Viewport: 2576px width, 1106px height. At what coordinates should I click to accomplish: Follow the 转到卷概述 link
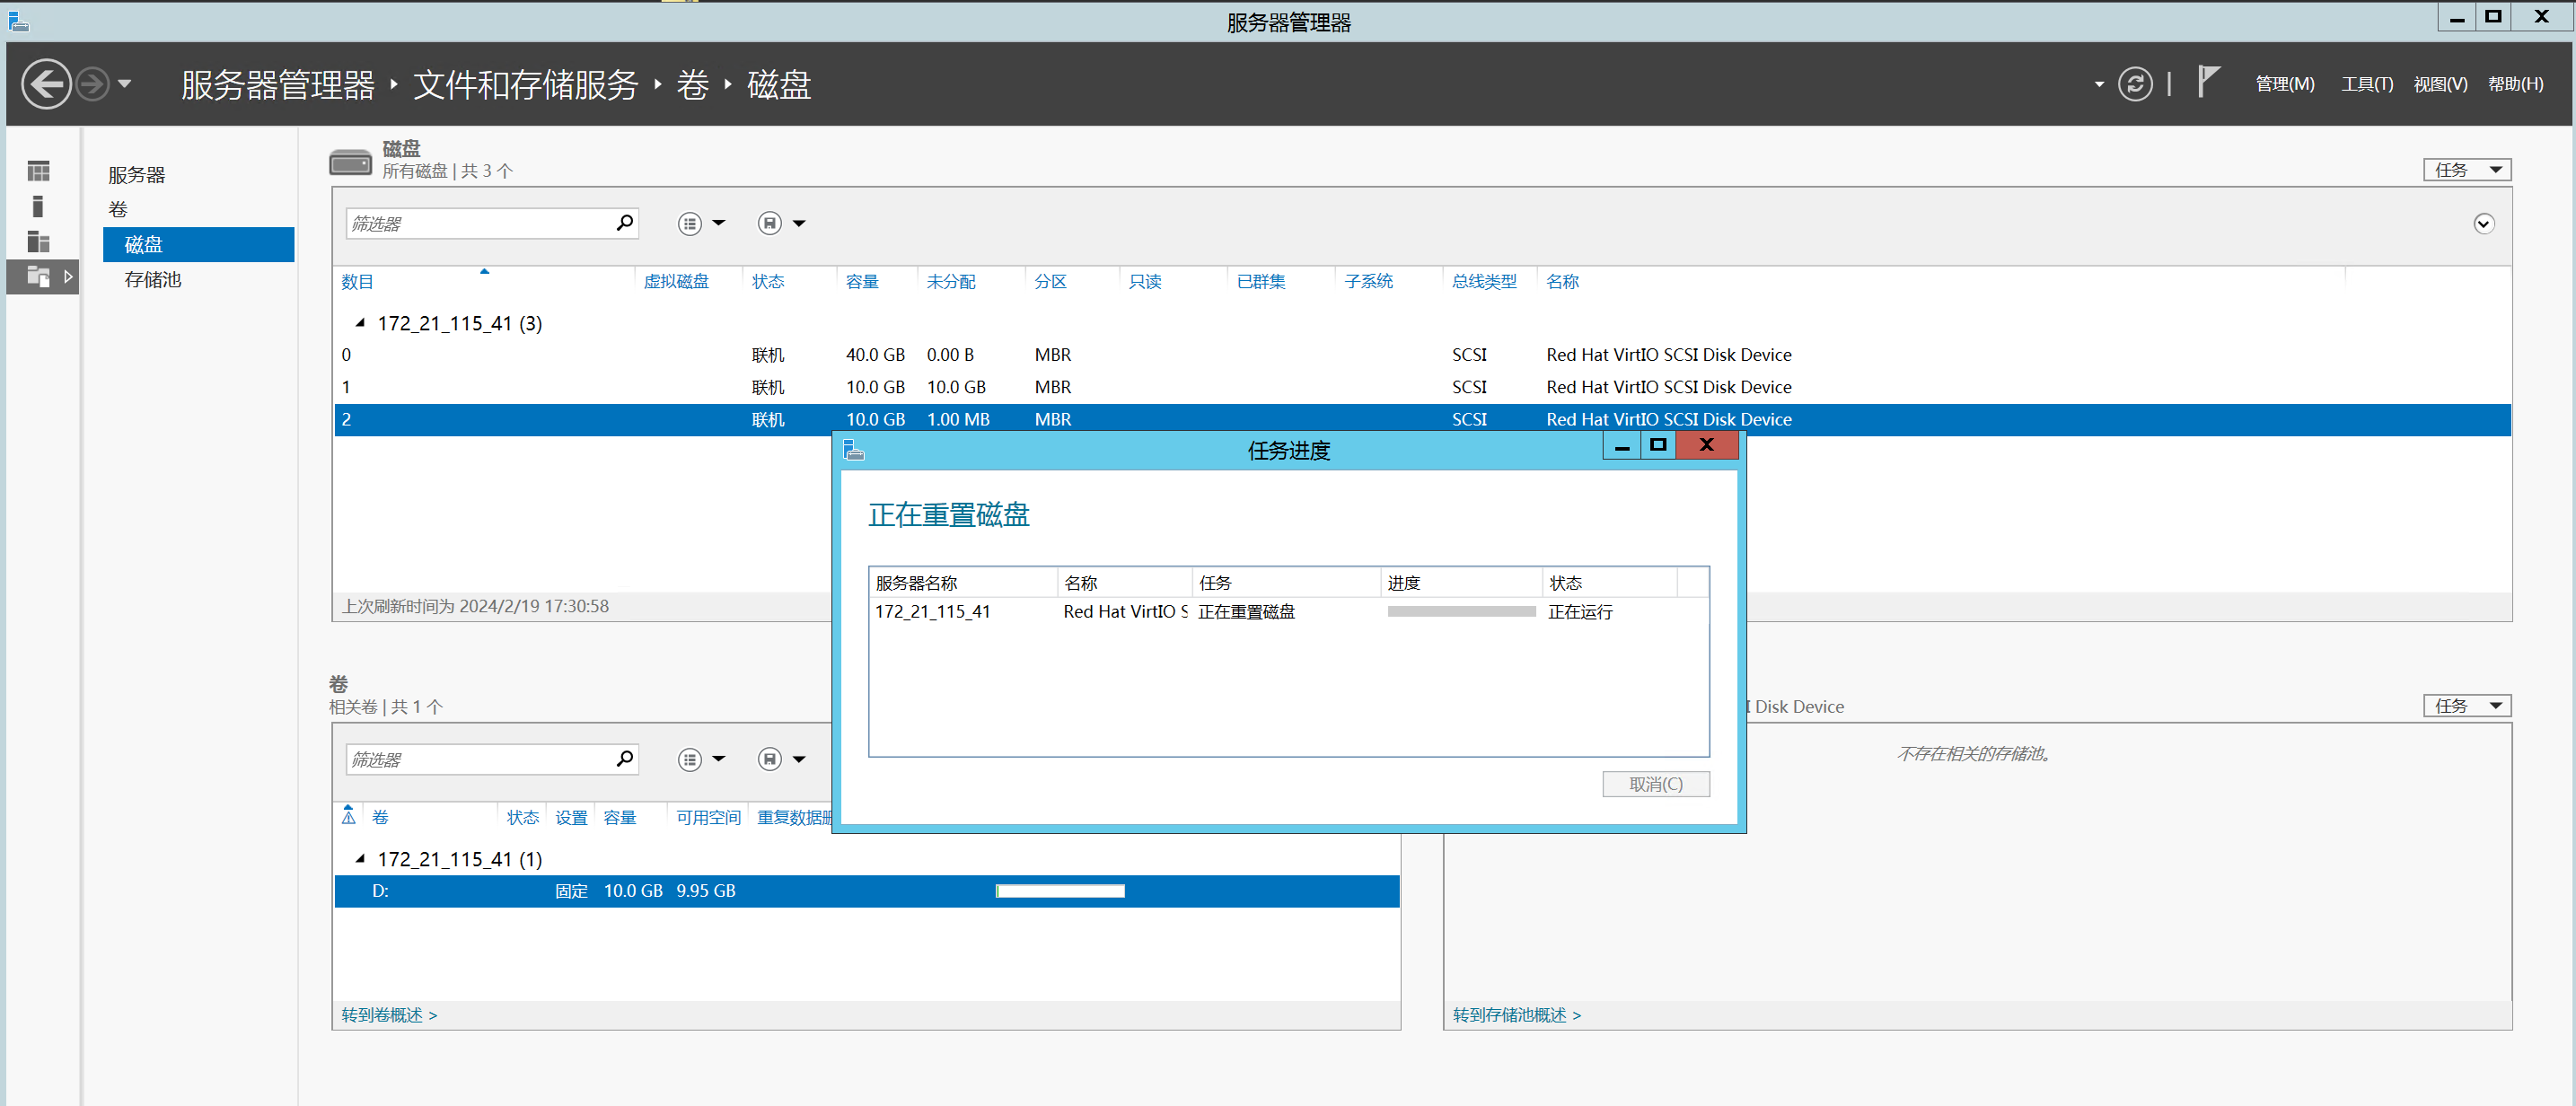tap(389, 1015)
